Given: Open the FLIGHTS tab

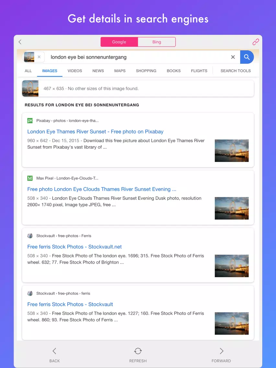Looking at the screenshot, I should [199, 71].
